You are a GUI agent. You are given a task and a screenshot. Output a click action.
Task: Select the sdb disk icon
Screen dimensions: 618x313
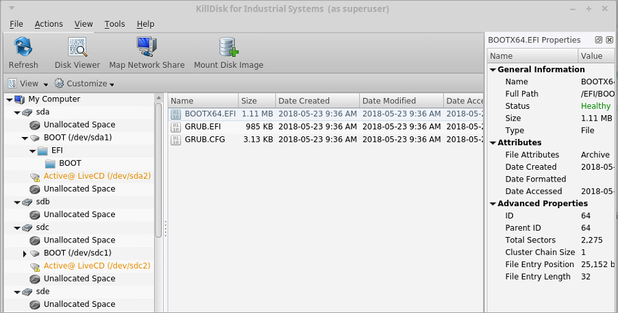click(x=27, y=202)
